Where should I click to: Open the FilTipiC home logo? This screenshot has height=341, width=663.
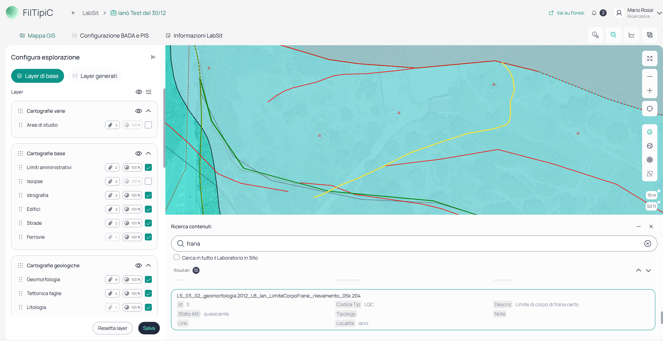[30, 13]
